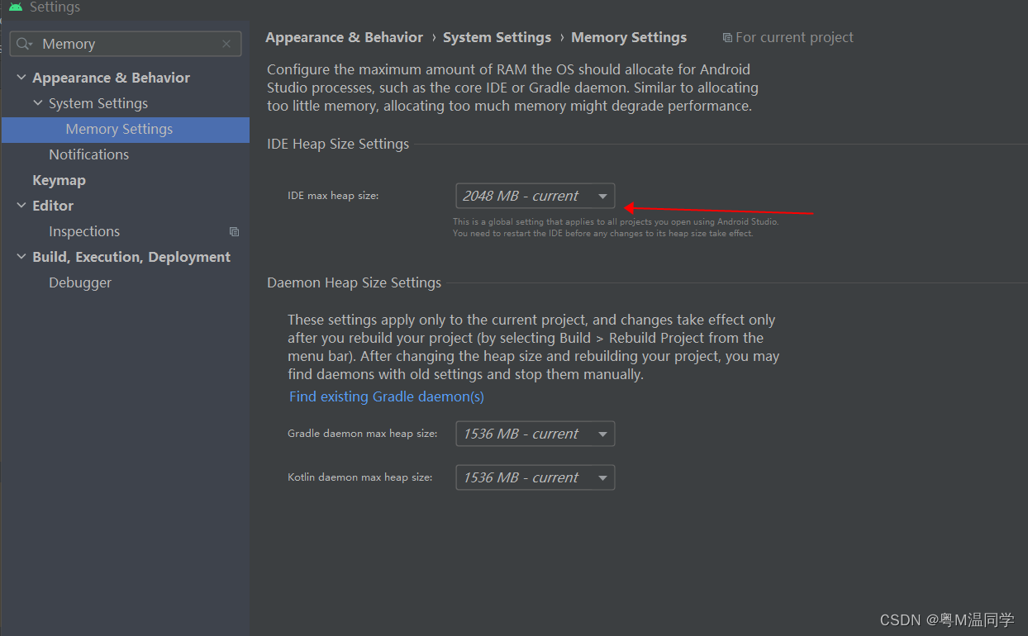Collapse the Editor section
1028x636 pixels.
coord(21,205)
